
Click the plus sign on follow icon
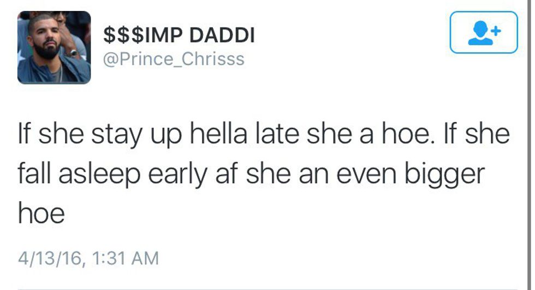click(496, 30)
